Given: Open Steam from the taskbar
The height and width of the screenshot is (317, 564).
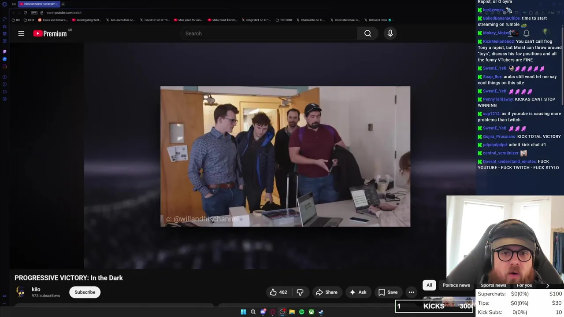Looking at the screenshot, I should click(321, 312).
